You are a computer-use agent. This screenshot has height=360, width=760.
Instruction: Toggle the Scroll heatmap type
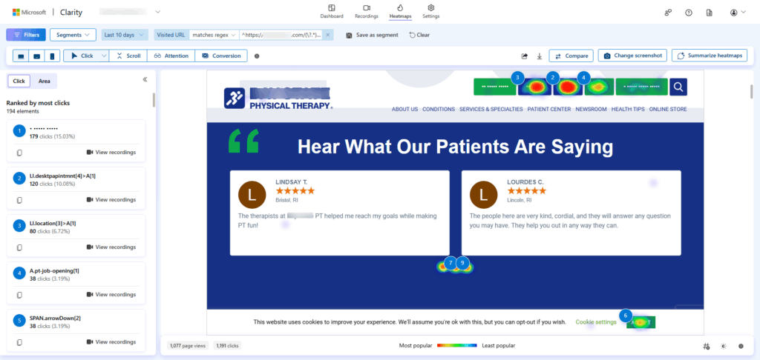pos(128,56)
